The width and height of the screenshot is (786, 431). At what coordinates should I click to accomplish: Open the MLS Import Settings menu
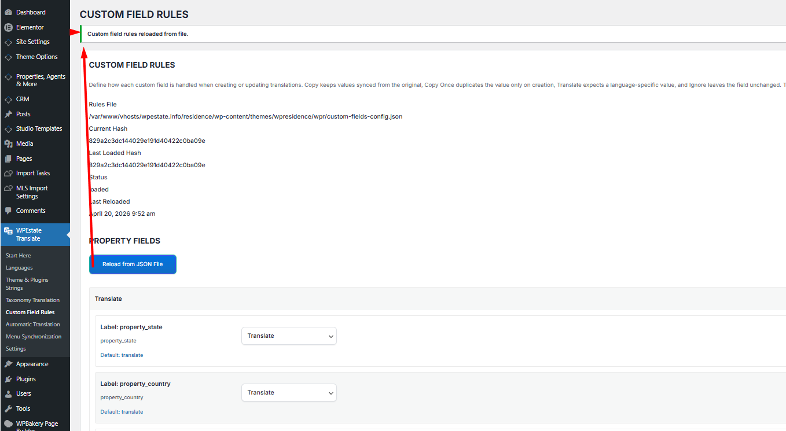32,192
